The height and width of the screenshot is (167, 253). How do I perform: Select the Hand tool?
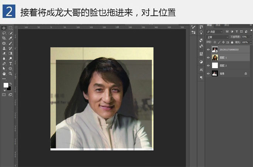4,74
